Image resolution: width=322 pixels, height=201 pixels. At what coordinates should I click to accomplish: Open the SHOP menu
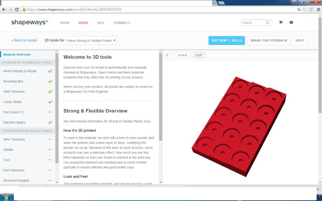point(65,23)
